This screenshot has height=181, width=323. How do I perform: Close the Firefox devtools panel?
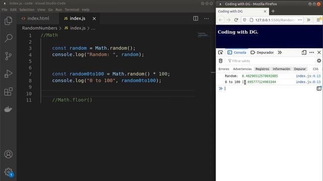click(x=319, y=52)
